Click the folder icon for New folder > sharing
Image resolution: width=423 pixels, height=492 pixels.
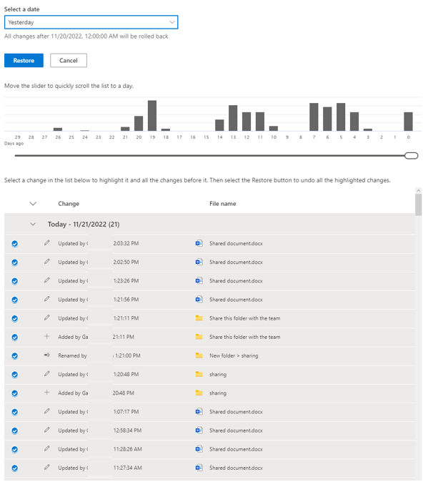point(199,355)
